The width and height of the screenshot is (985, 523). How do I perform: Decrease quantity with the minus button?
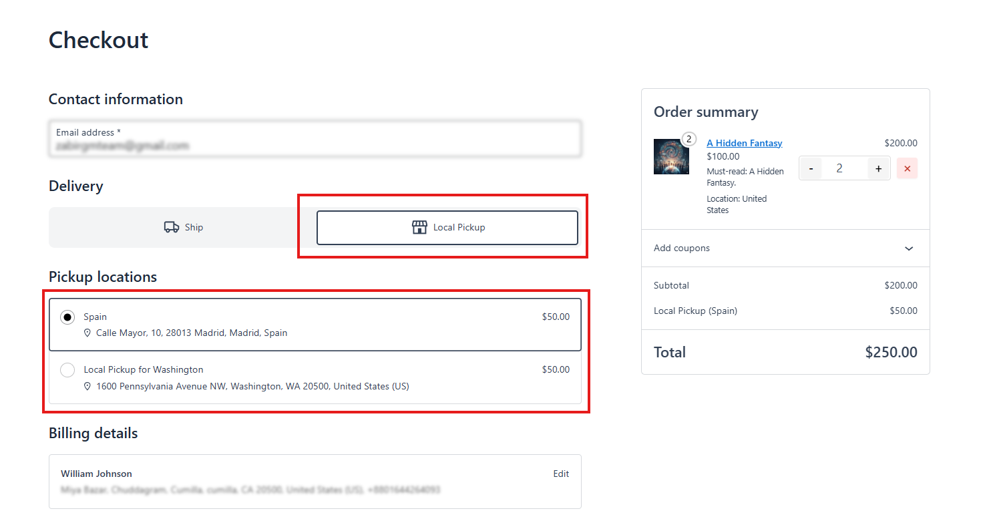point(811,168)
